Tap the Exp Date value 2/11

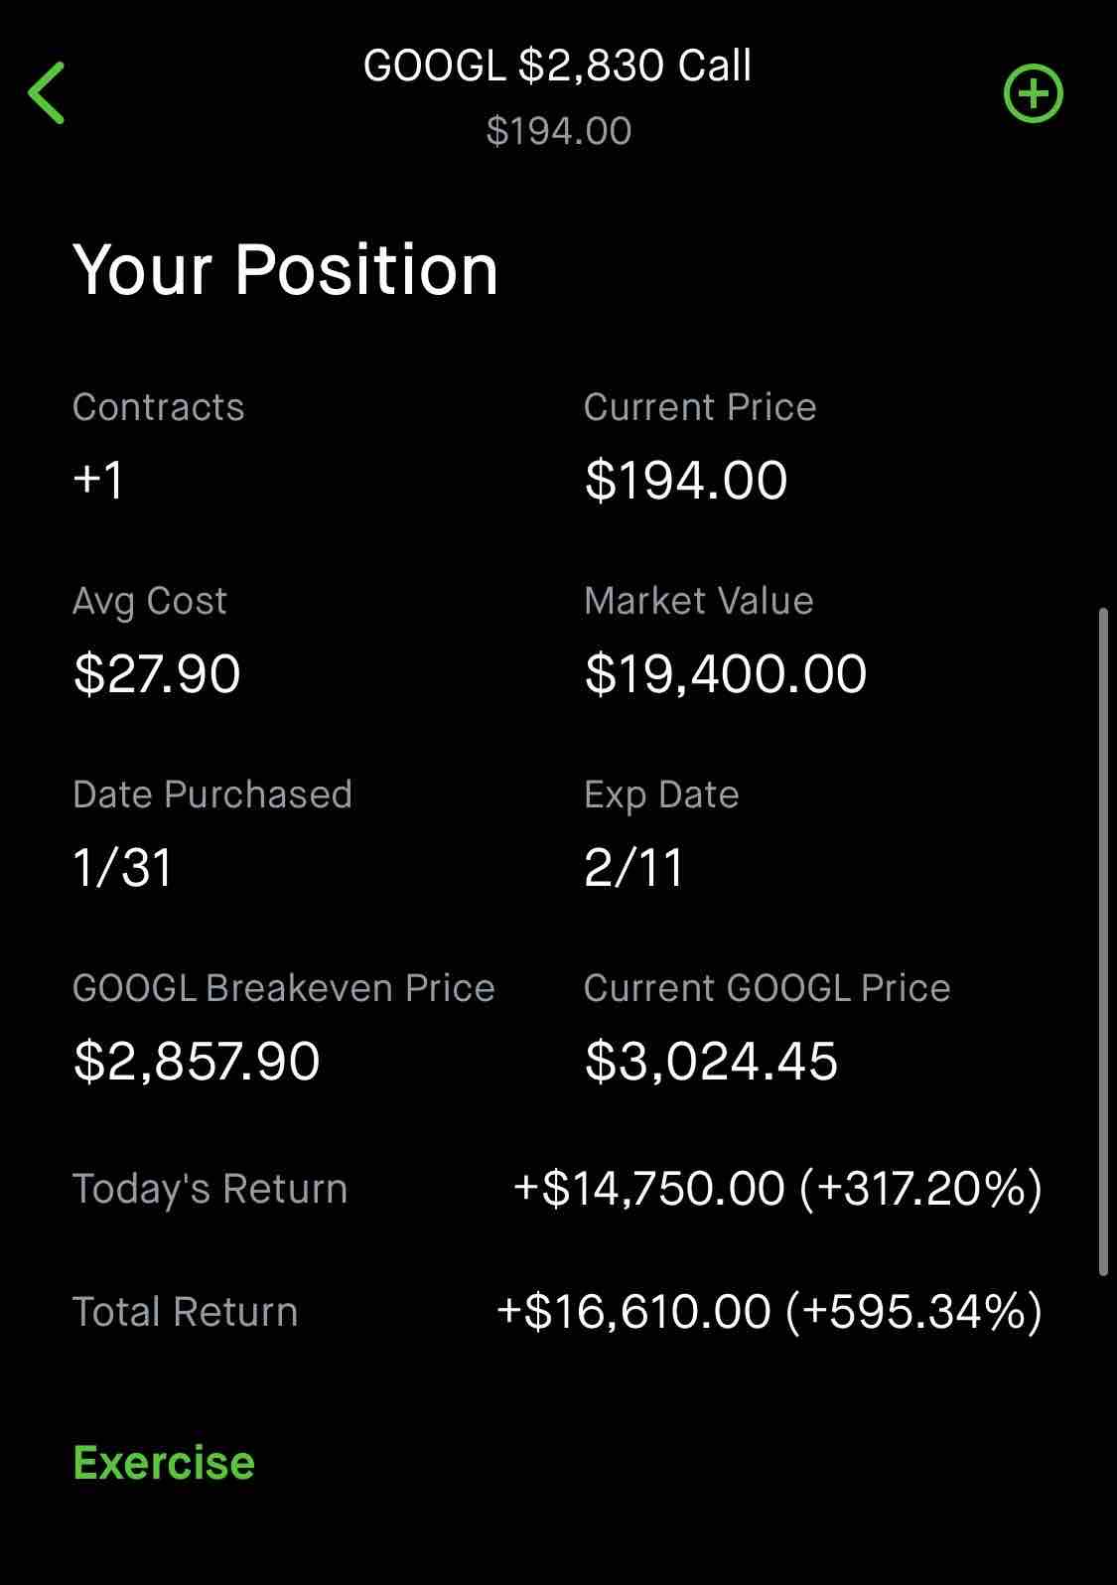[633, 867]
